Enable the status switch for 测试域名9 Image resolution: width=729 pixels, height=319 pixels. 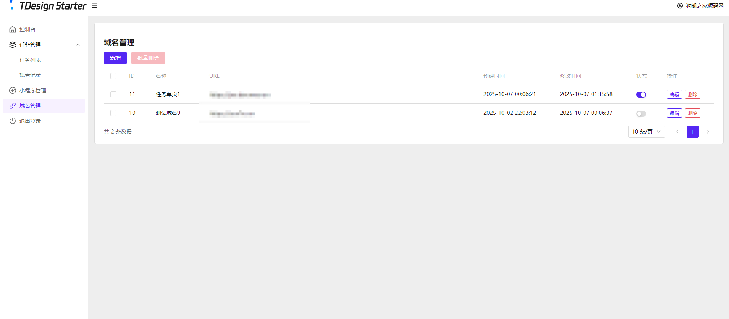pos(641,113)
